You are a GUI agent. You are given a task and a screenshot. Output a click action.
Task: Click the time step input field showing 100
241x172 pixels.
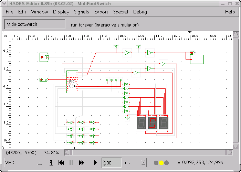[x=112, y=163]
